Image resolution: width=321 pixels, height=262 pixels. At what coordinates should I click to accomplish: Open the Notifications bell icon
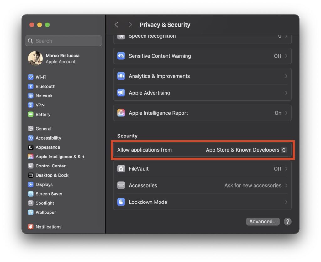(30, 227)
